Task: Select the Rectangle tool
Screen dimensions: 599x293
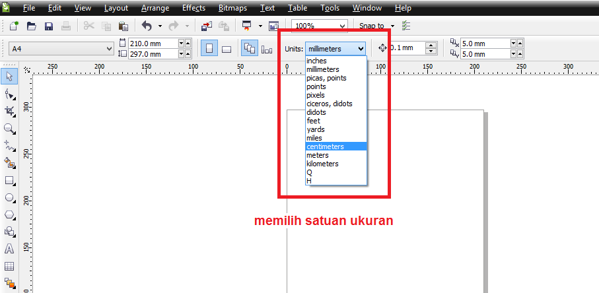Action: [9, 180]
